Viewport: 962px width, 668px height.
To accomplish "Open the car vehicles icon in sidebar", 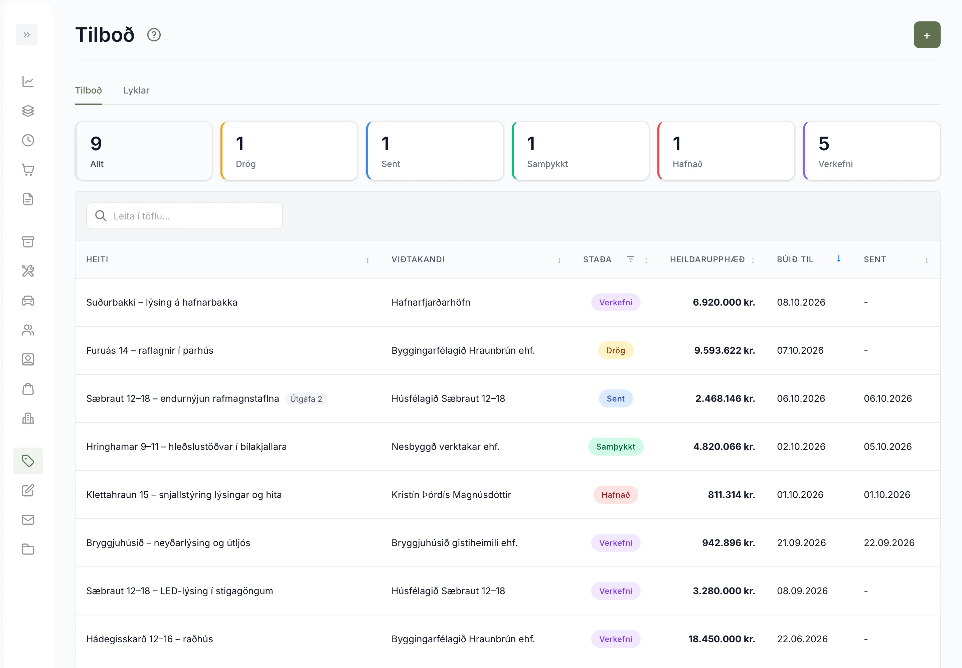I will [28, 301].
